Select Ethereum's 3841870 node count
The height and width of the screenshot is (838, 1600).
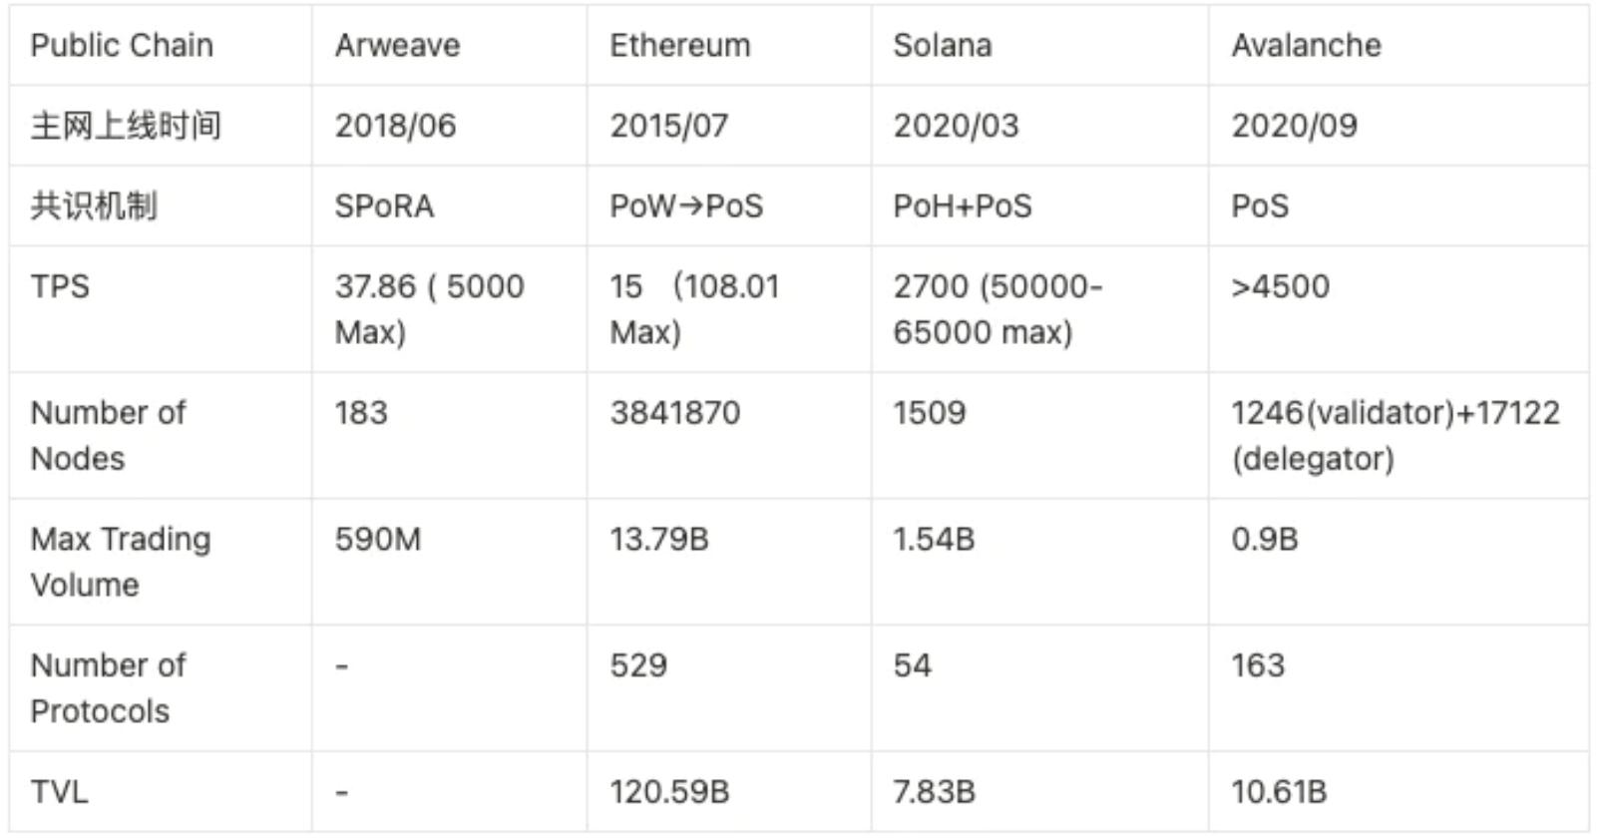674,413
